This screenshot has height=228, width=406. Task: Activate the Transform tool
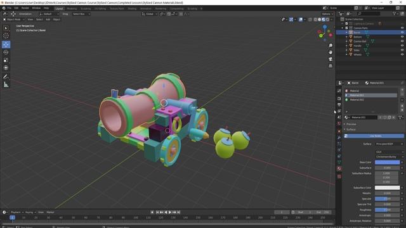tap(6, 68)
